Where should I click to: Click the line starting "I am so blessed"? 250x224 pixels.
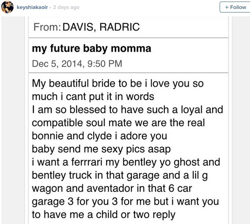[x=127, y=110]
